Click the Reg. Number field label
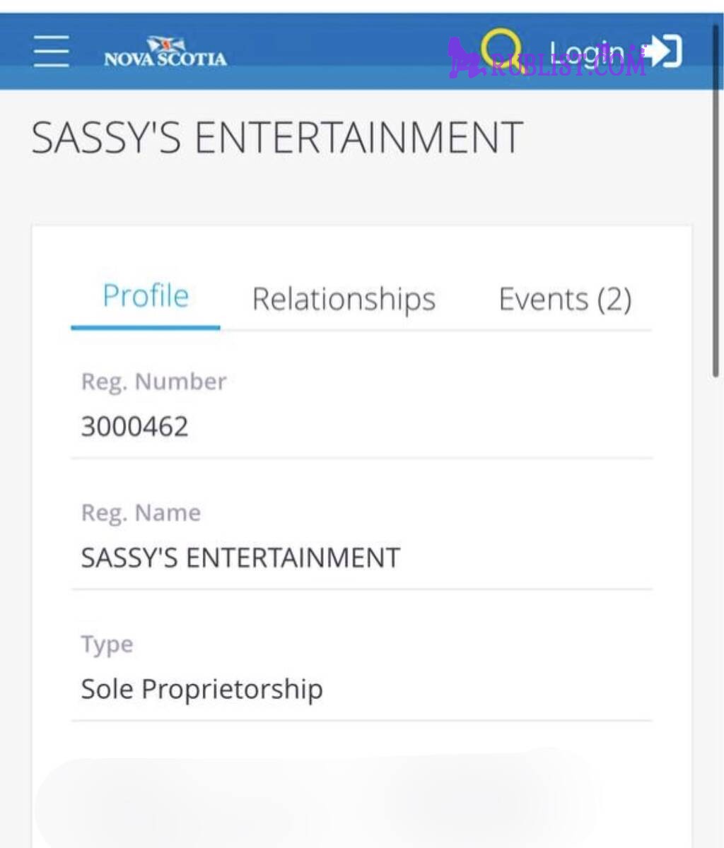Viewport: 724px width, 848px height. [153, 382]
